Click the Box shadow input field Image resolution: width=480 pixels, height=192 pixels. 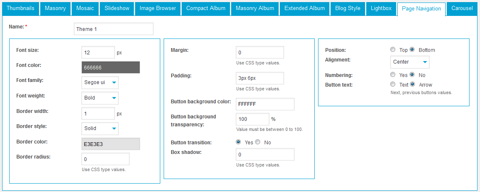click(x=265, y=154)
